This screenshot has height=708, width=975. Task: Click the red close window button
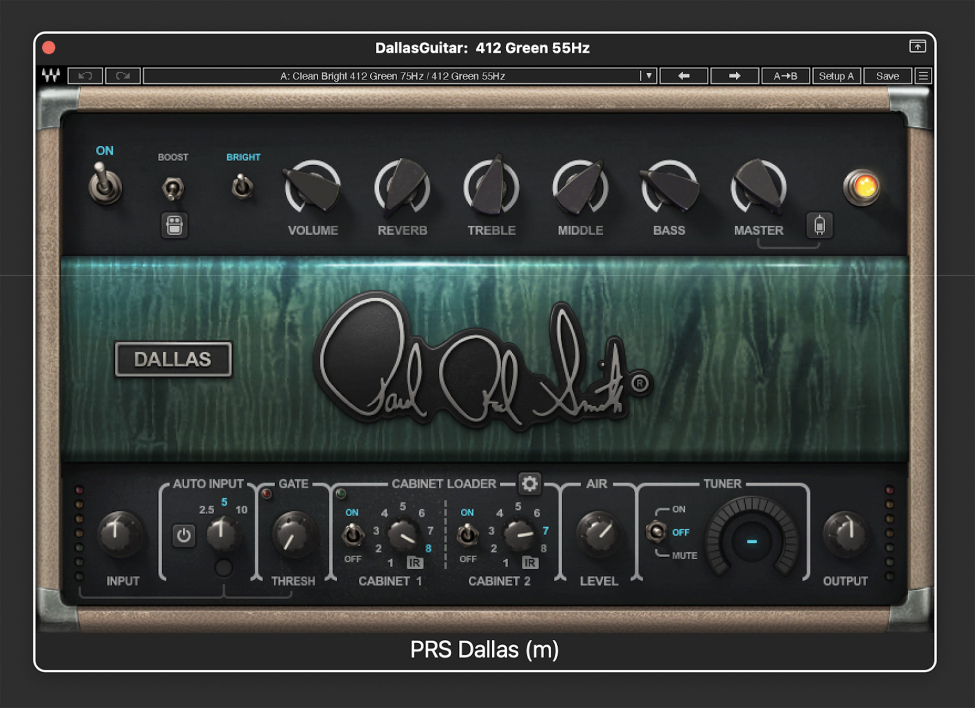[x=49, y=47]
